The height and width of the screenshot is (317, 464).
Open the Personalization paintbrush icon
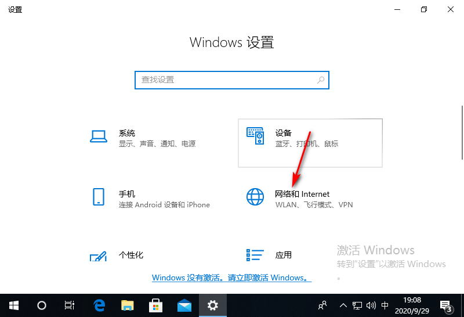point(98,256)
